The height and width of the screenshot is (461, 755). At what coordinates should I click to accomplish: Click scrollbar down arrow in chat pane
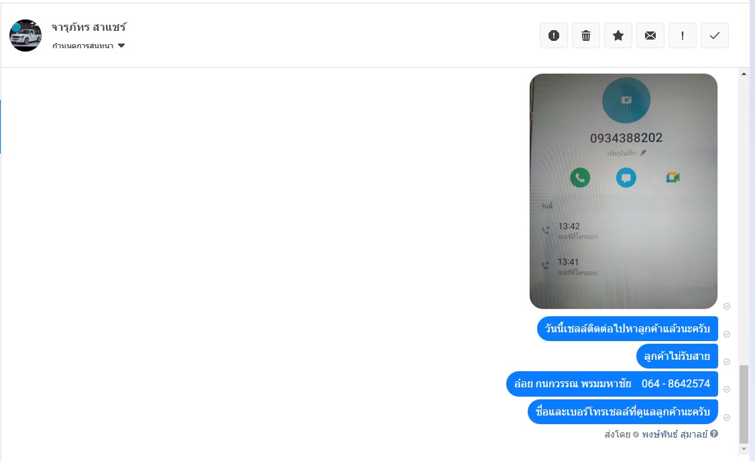coord(744,449)
